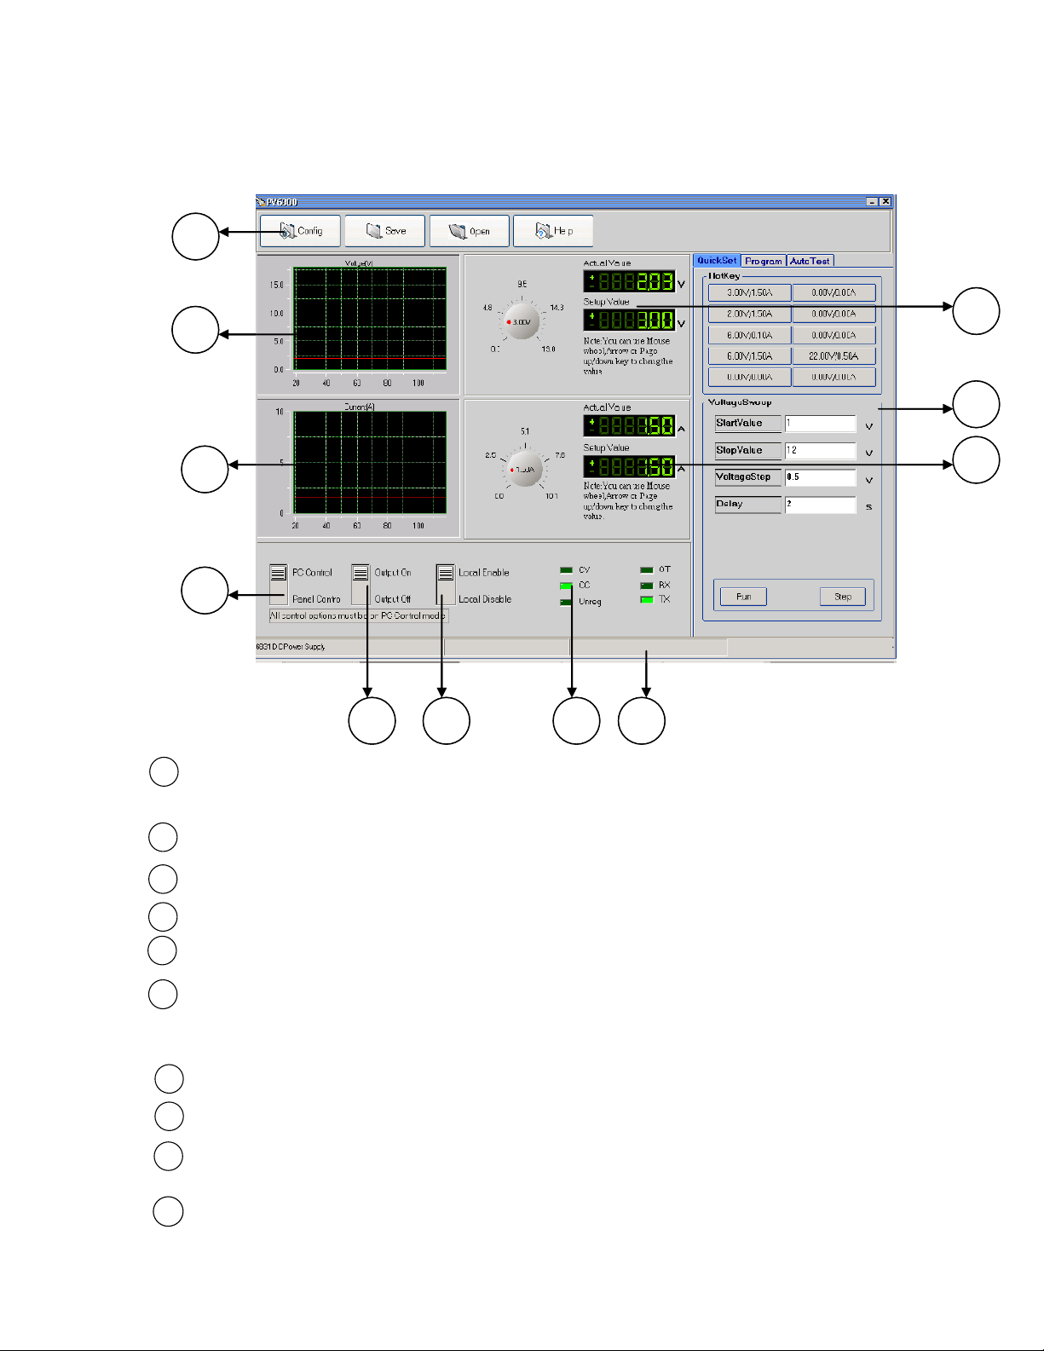Click the Unreg status LED indicator
Image resolution: width=1044 pixels, height=1351 pixels.
pos(566,602)
